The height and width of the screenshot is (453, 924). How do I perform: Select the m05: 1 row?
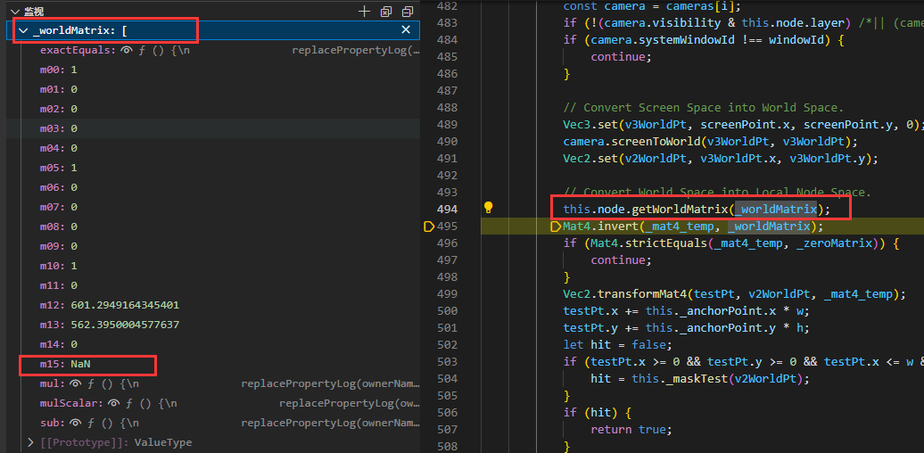click(x=213, y=168)
